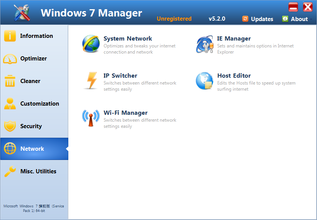
Task: Click the System Network globe icon
Action: click(x=91, y=44)
